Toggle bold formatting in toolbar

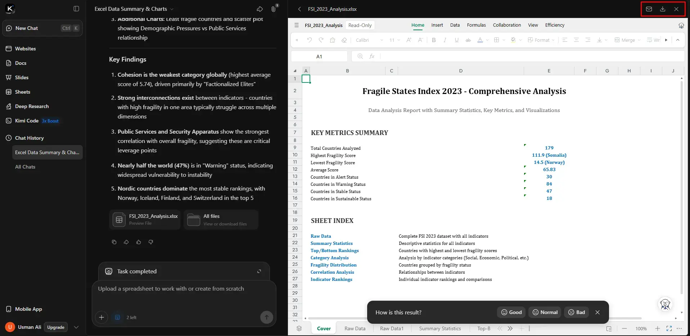click(x=434, y=40)
